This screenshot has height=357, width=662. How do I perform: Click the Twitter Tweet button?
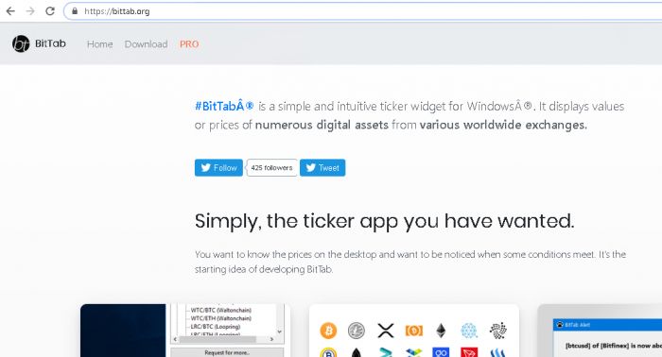pos(322,168)
